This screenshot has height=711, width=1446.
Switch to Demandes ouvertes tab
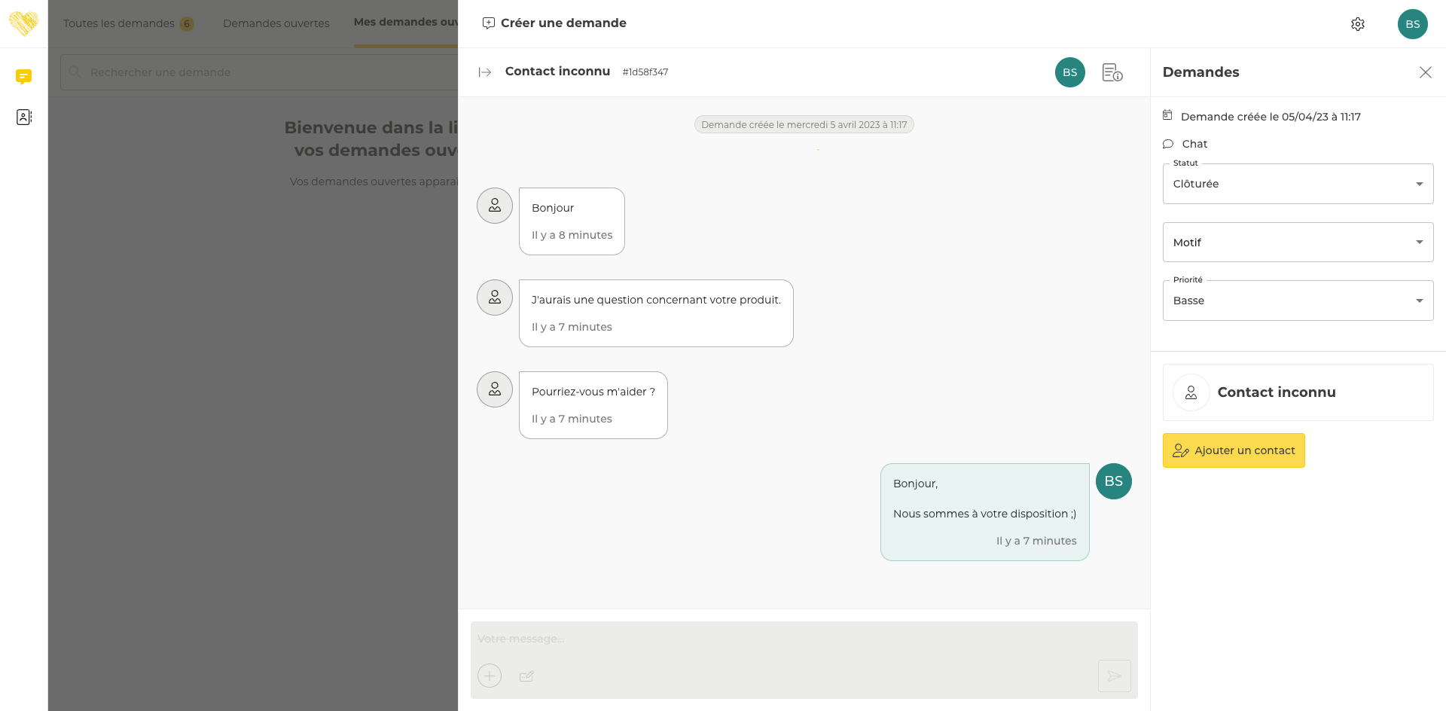(x=276, y=23)
